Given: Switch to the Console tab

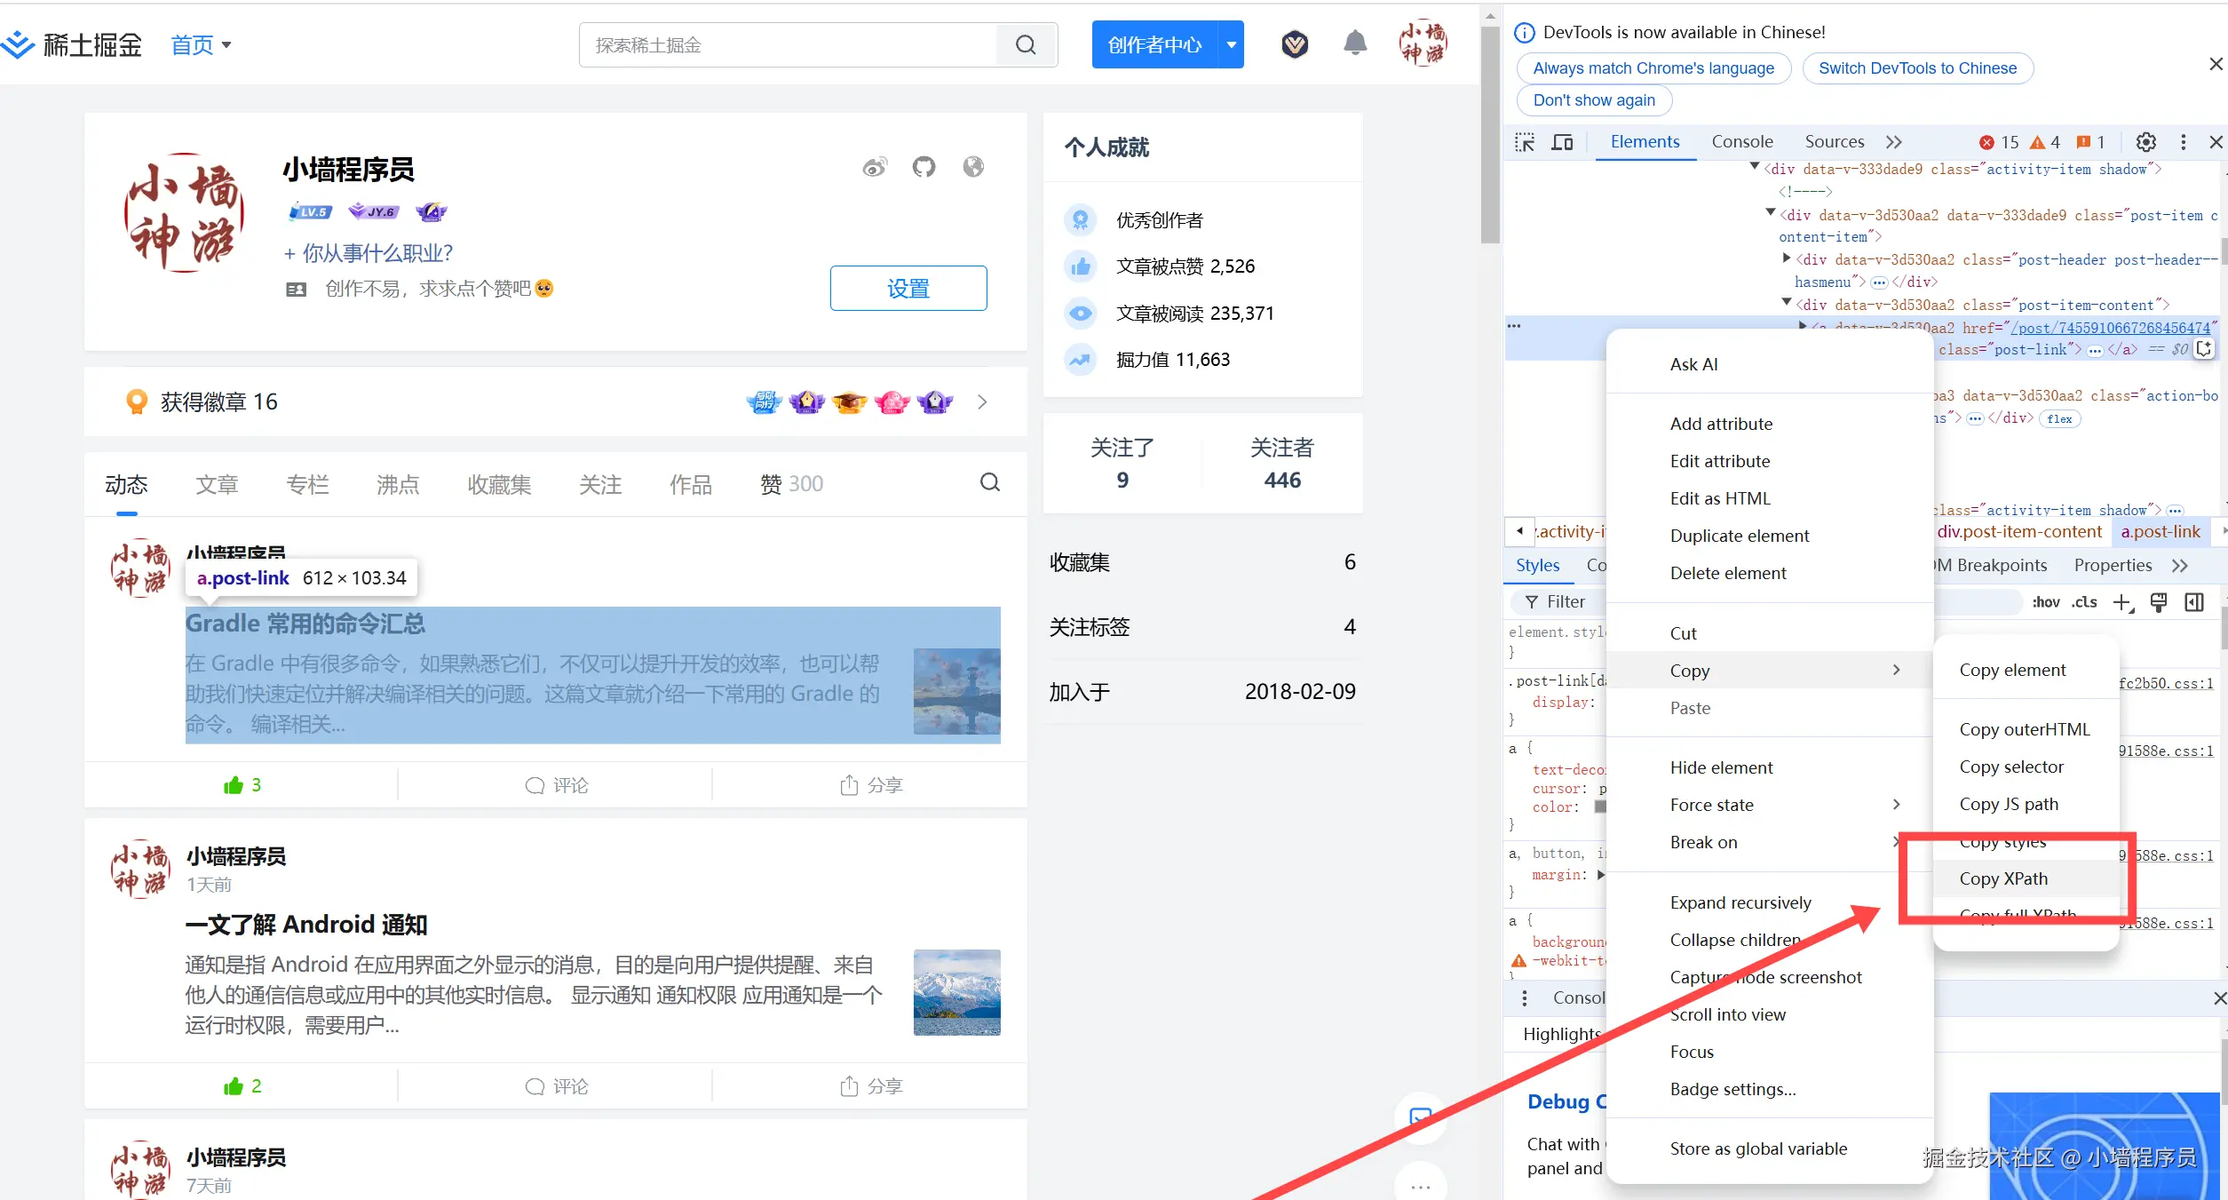Looking at the screenshot, I should click(1741, 141).
